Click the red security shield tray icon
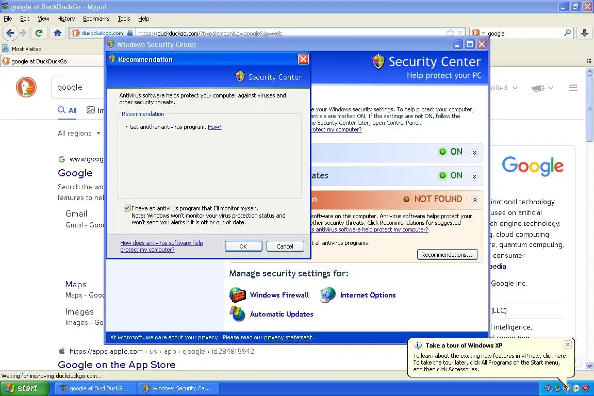The width and height of the screenshot is (594, 396). [x=585, y=388]
